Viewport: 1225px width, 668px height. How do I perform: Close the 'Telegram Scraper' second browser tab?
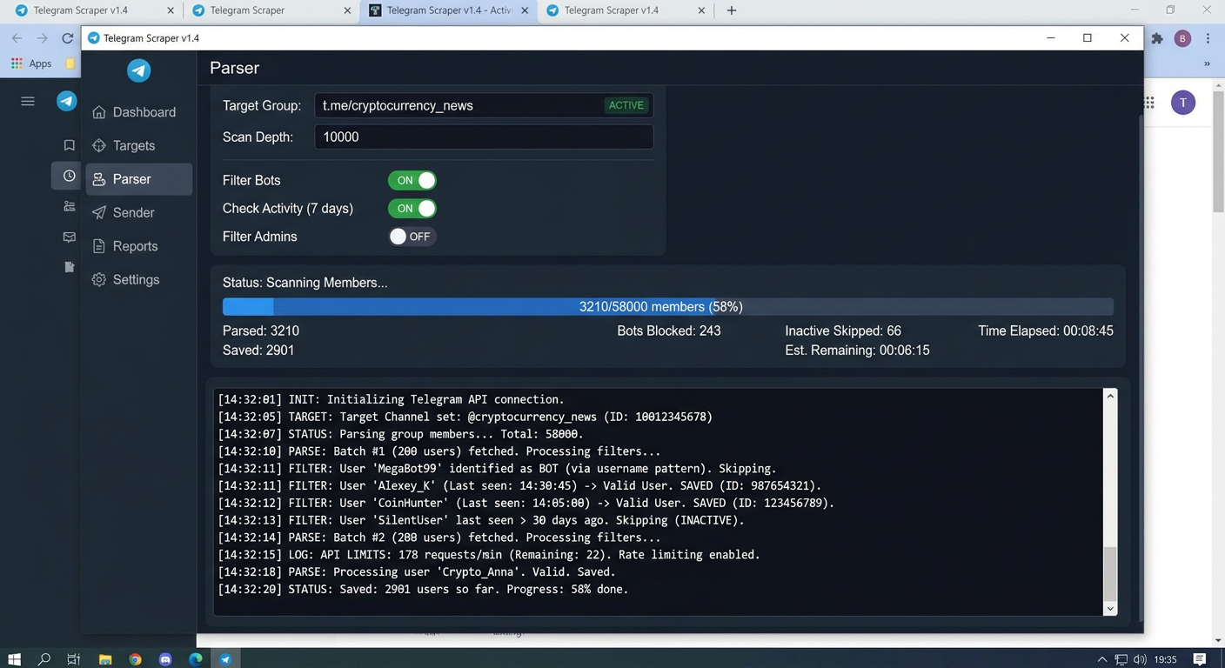pos(347,10)
